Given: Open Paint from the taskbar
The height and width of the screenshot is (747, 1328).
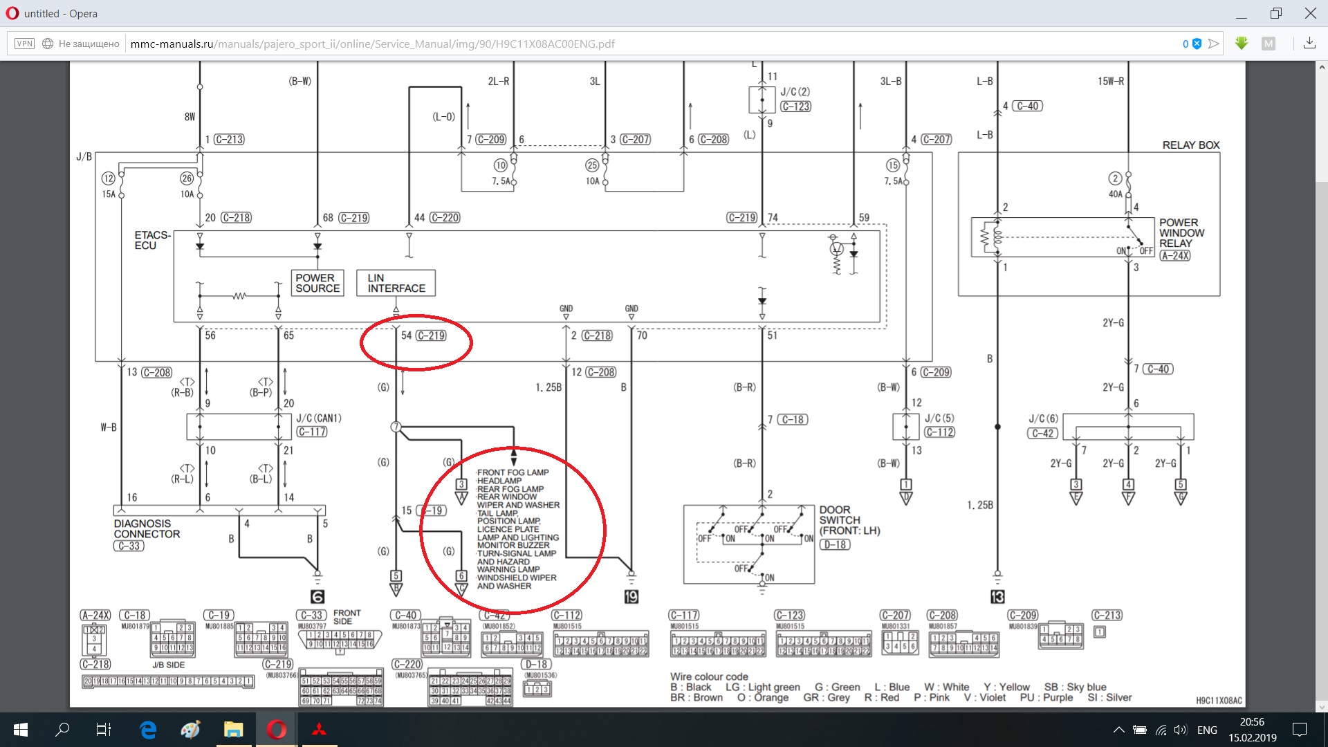Looking at the screenshot, I should 190,730.
